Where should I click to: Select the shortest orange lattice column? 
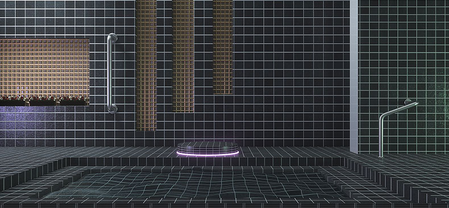click(223, 47)
